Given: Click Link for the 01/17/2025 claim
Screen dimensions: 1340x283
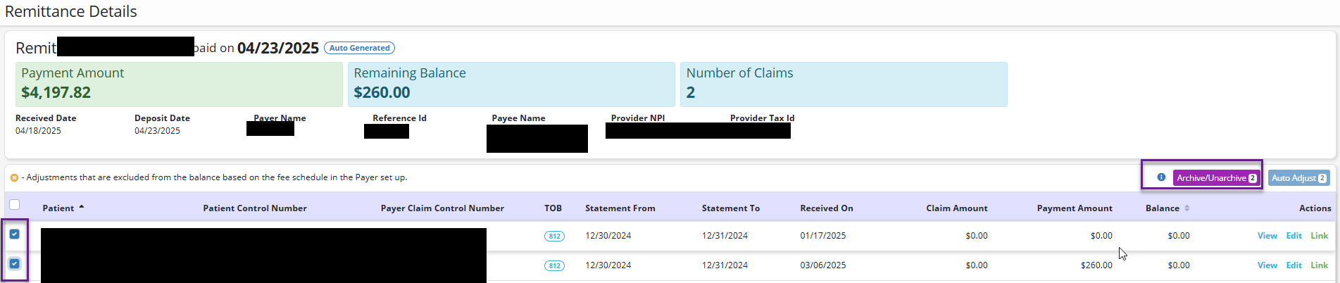Looking at the screenshot, I should 1319,236.
